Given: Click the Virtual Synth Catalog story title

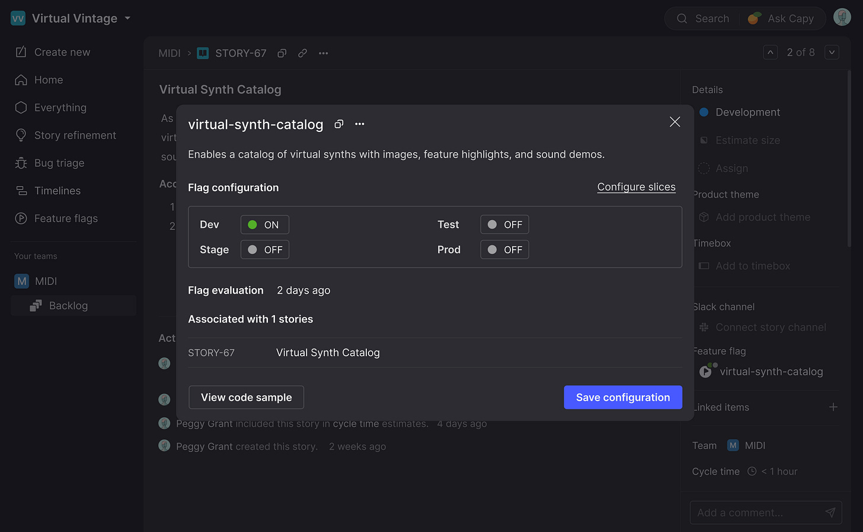Looking at the screenshot, I should click(x=220, y=90).
